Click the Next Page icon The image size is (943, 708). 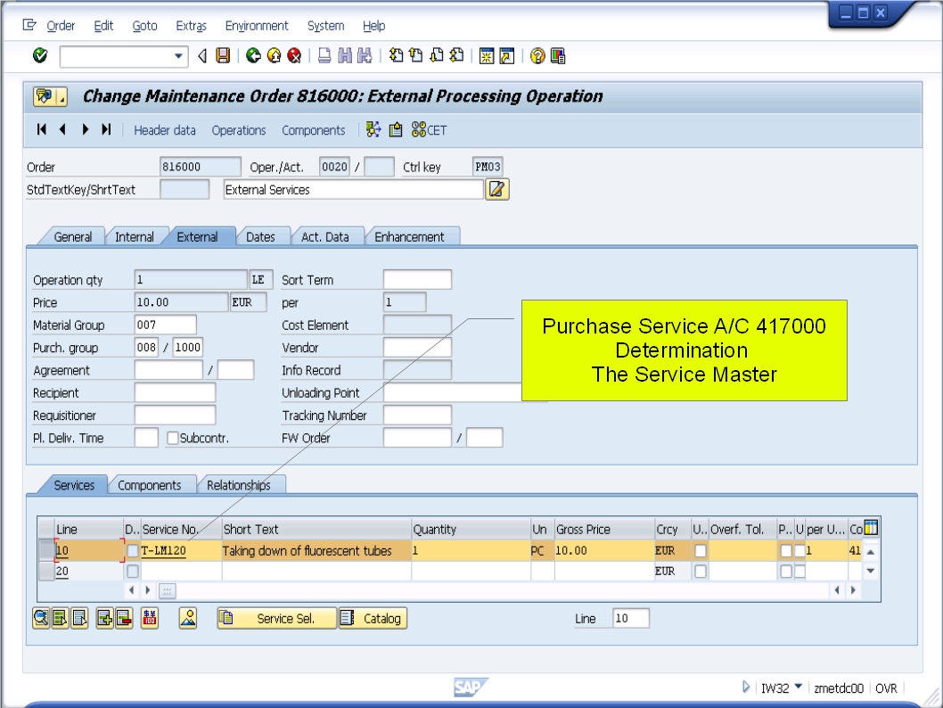click(x=437, y=56)
